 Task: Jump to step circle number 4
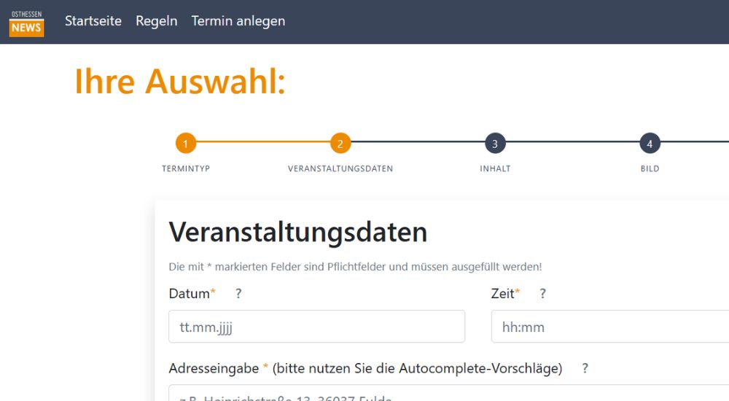pyautogui.click(x=650, y=144)
